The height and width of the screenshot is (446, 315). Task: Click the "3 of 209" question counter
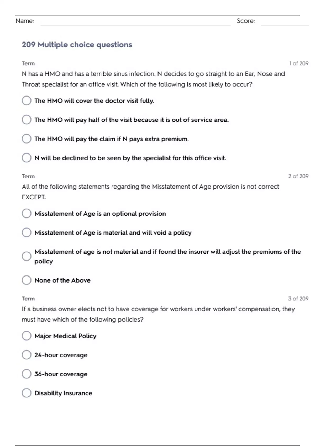tap(298, 299)
